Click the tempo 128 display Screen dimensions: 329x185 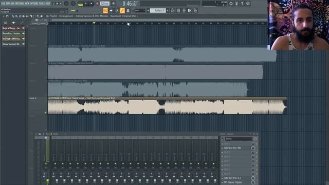point(105,4)
